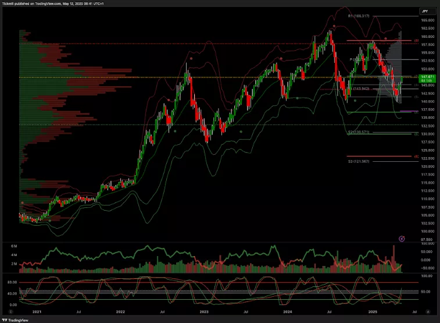Image resolution: width=440 pixels, height=323 pixels.
Task: Click the 160.000 price axis tick
Action: 428,36
